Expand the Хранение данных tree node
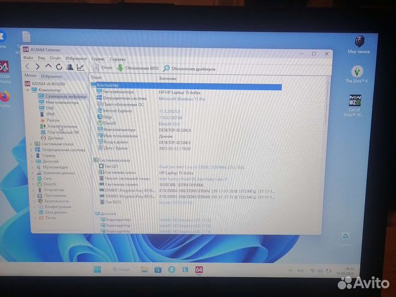This screenshot has height=297, width=396. (33, 173)
